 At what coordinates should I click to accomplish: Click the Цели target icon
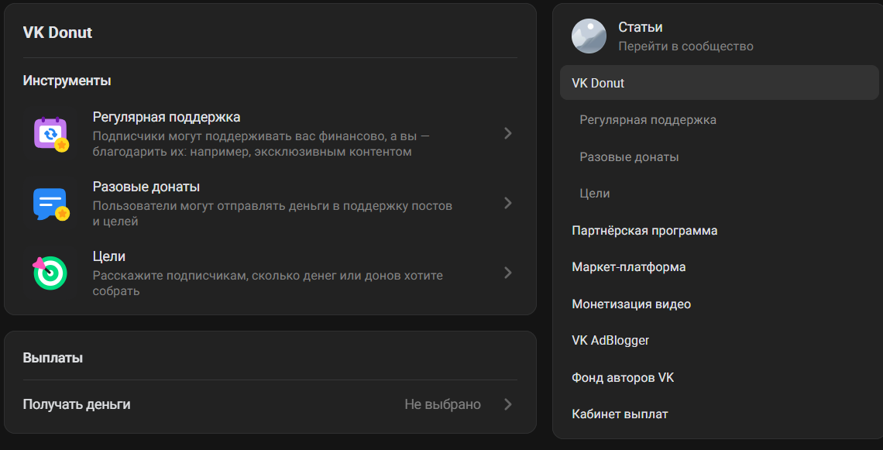(50, 273)
